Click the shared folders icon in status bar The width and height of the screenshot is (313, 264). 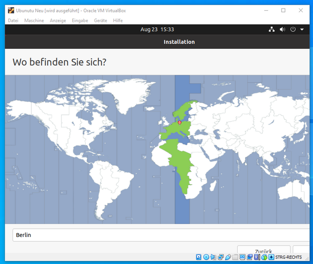[235, 257]
